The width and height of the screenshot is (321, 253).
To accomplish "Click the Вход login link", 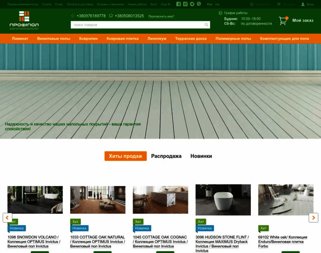I will click(310, 4).
